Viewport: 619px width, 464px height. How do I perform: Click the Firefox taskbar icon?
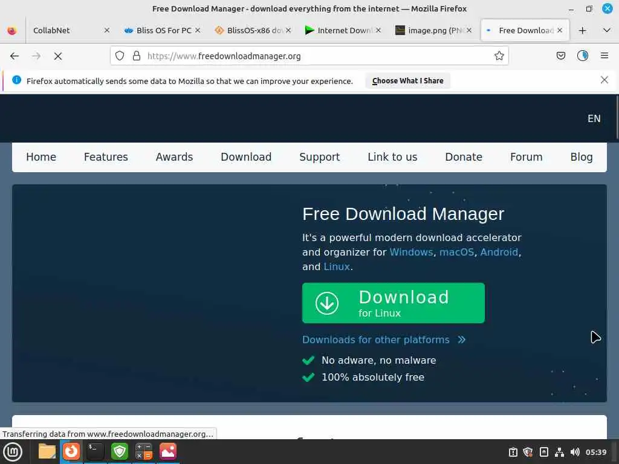[x=71, y=451]
